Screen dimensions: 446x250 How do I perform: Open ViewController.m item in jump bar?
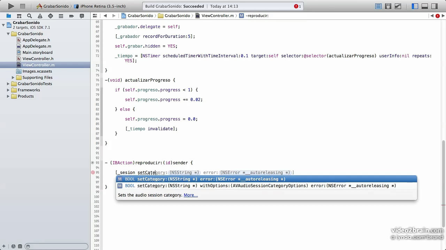[215, 16]
